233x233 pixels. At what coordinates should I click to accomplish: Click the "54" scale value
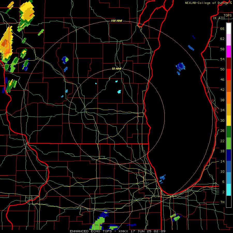point(222,59)
